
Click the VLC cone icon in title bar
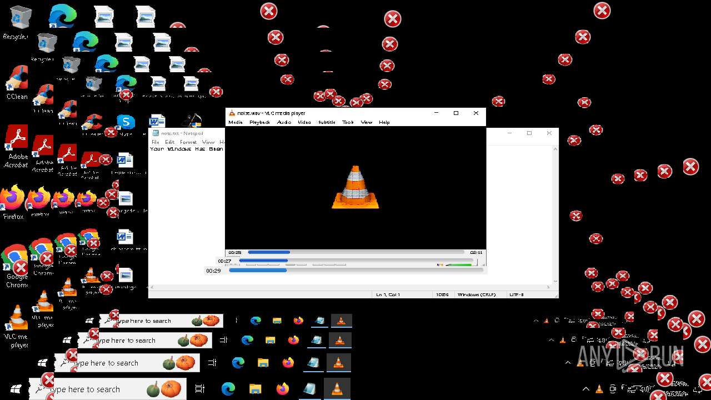232,113
